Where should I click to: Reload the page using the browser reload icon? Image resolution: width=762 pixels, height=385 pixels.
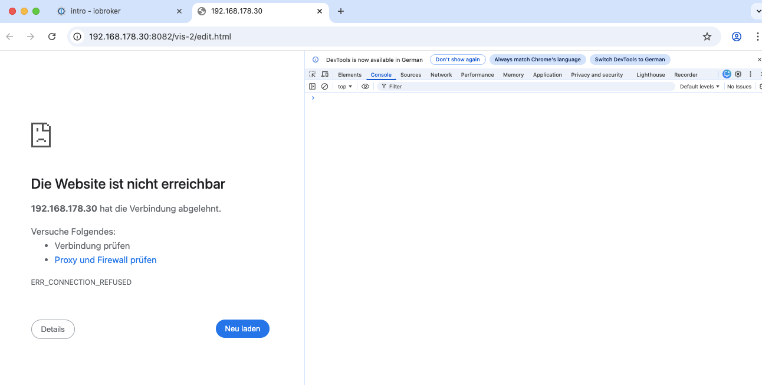tap(52, 37)
